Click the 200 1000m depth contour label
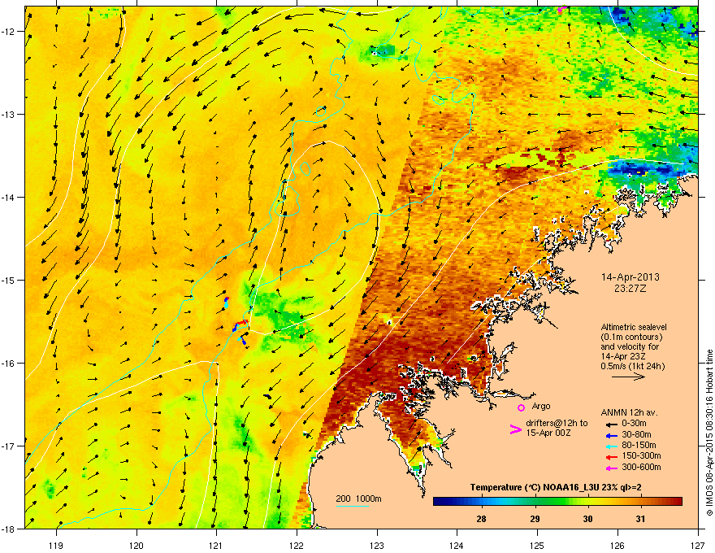 tap(358, 499)
